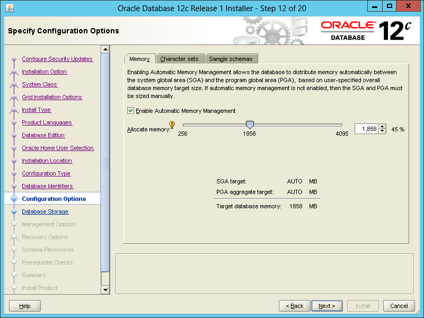
Task: Click the Configure Security Updates step bullet
Action: pos(14,59)
